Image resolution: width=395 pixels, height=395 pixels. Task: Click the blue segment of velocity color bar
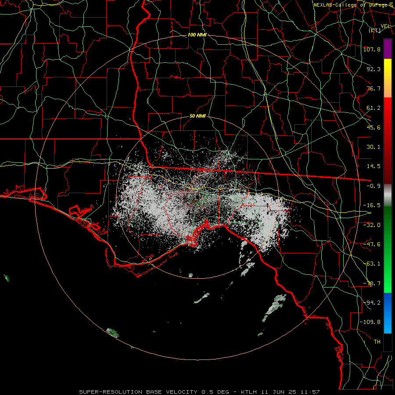coord(388,313)
